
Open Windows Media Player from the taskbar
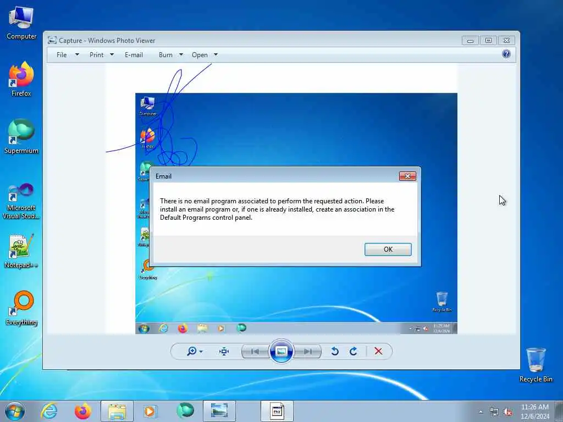coord(150,411)
